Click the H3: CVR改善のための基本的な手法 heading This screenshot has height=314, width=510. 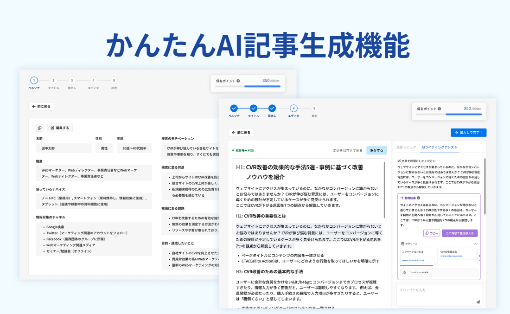tap(269, 272)
